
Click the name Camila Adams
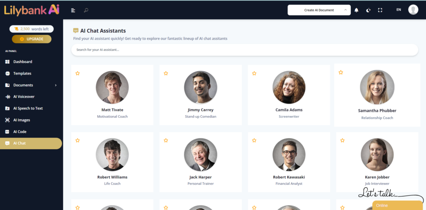(289, 110)
